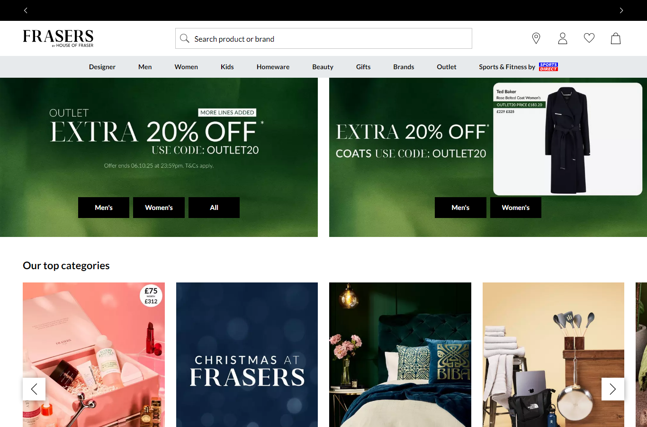Show previous announcement in top black bar
Image resolution: width=647 pixels, height=427 pixels.
point(26,10)
